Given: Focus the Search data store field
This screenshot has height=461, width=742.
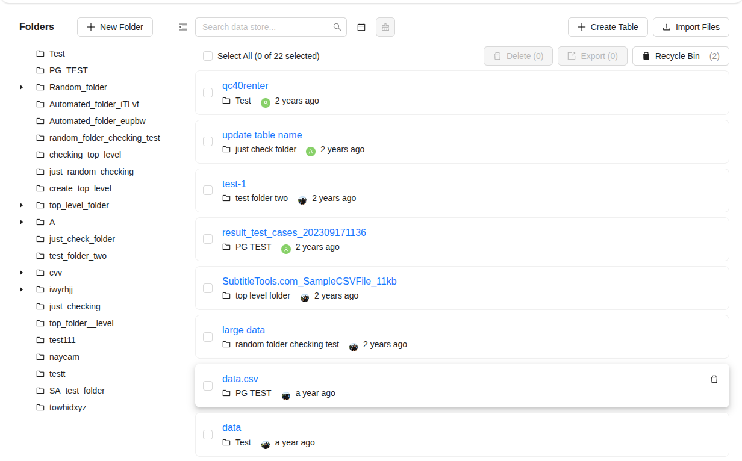Looking at the screenshot, I should [262, 27].
